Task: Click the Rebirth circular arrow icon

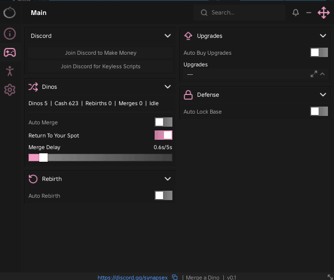Action: click(33, 179)
